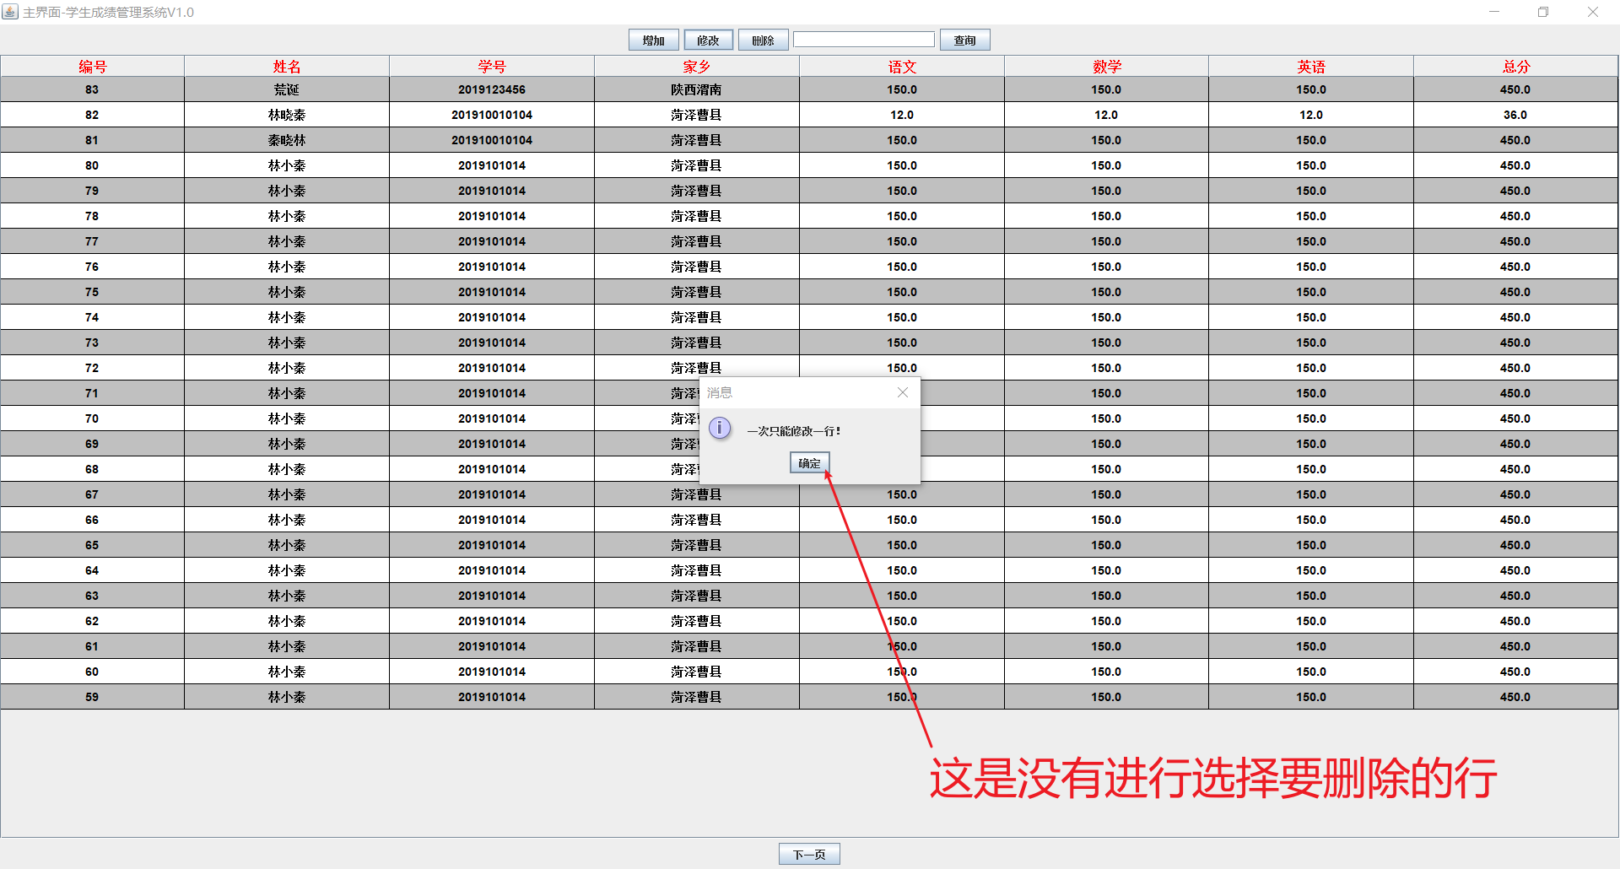Click the 查询 (Query) button
This screenshot has height=869, width=1620.
[x=964, y=40]
